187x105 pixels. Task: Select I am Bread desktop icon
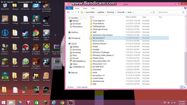pos(46,77)
